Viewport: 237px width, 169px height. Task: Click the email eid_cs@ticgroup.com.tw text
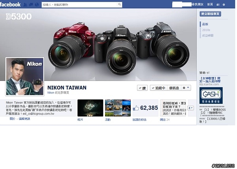point(38,114)
